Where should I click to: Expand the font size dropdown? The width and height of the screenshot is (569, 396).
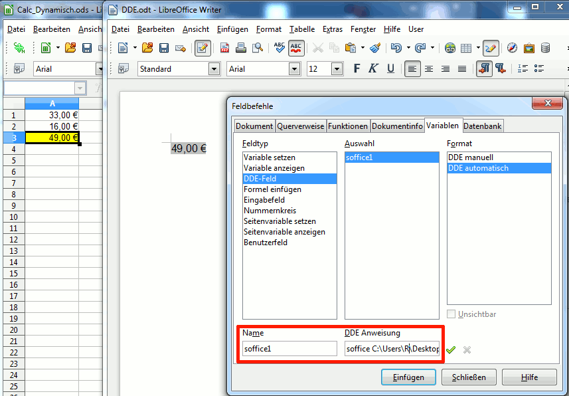coord(337,69)
